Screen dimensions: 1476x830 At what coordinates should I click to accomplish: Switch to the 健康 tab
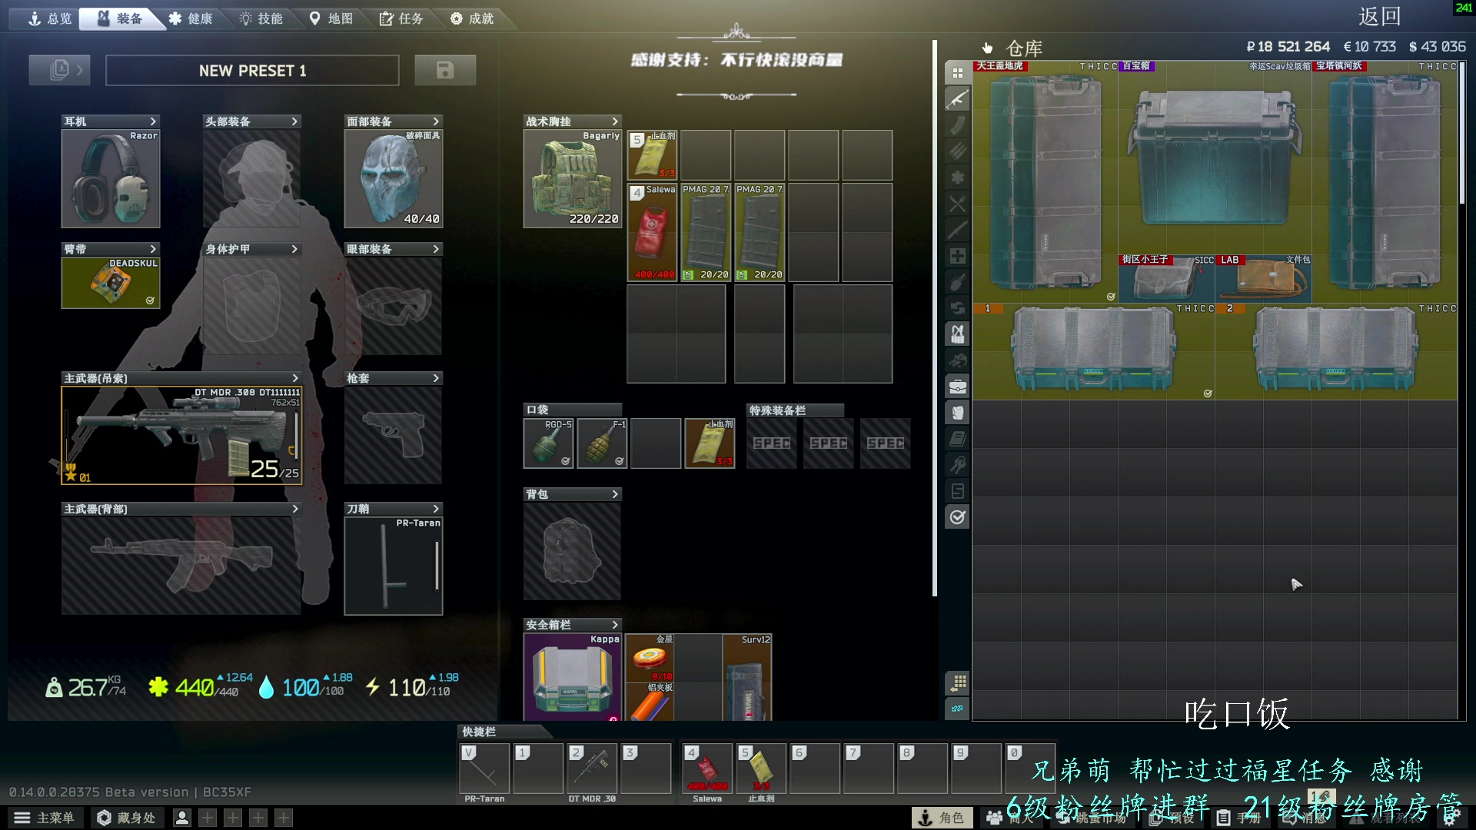[190, 18]
